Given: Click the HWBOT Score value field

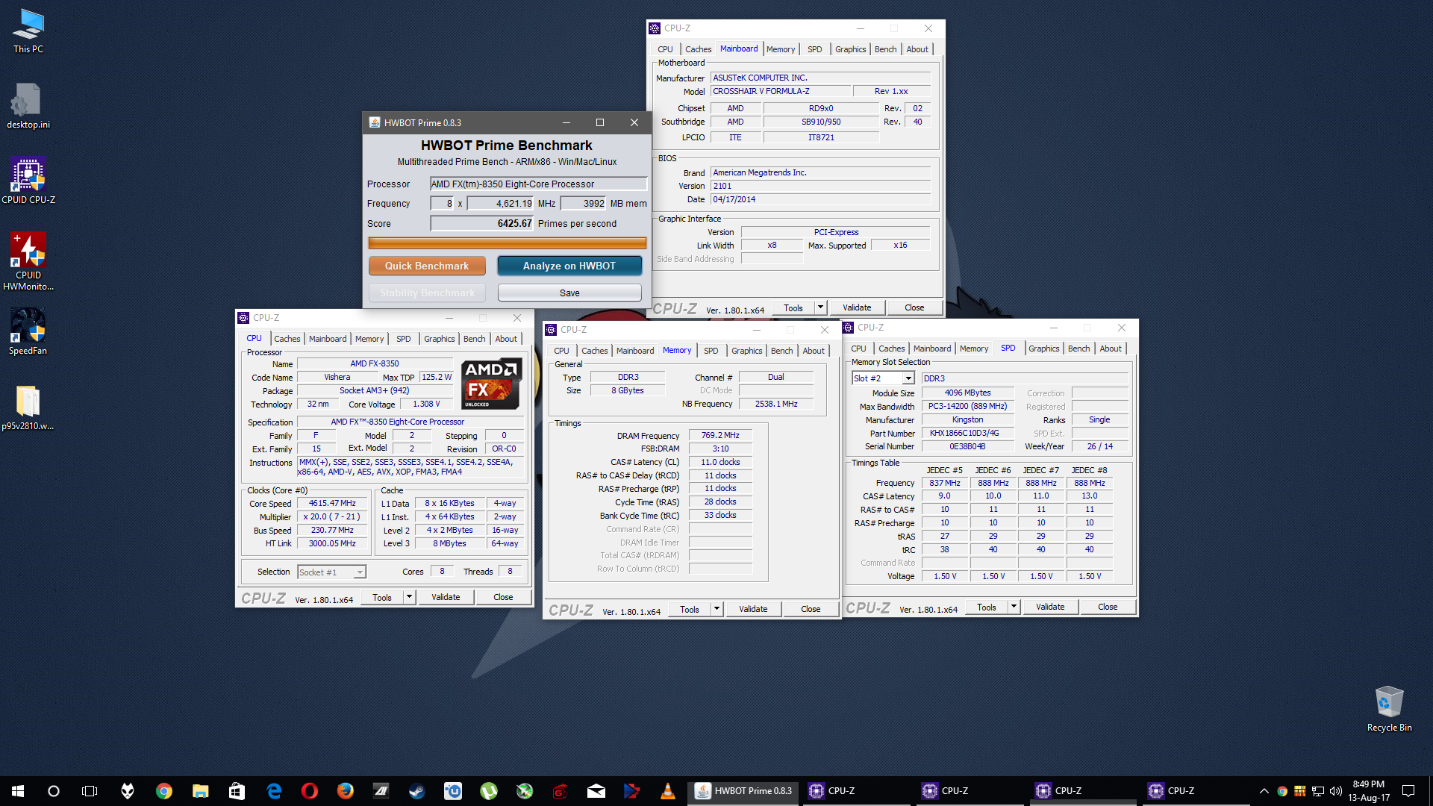Looking at the screenshot, I should click(482, 223).
